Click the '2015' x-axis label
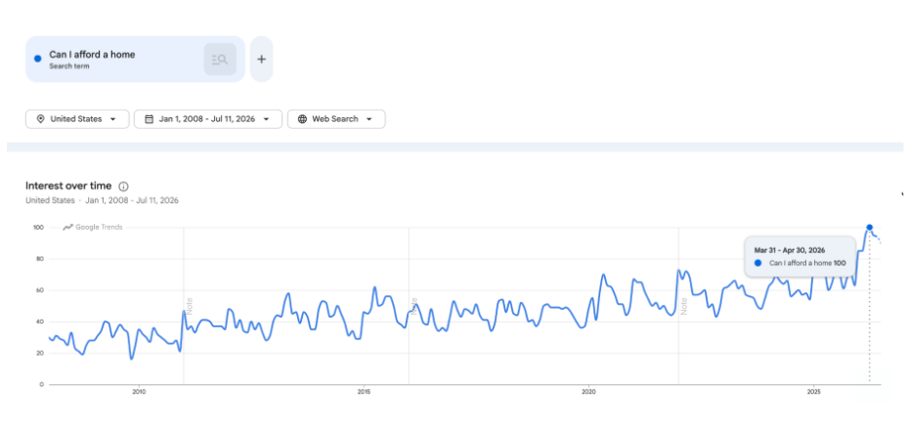Image resolution: width=908 pixels, height=429 pixels. pyautogui.click(x=364, y=392)
